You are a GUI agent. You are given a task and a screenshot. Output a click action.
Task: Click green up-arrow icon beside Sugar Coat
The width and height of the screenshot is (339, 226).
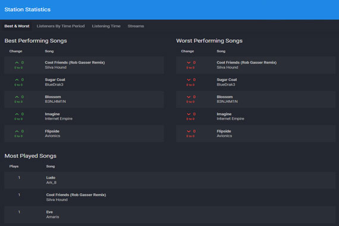pyautogui.click(x=17, y=80)
